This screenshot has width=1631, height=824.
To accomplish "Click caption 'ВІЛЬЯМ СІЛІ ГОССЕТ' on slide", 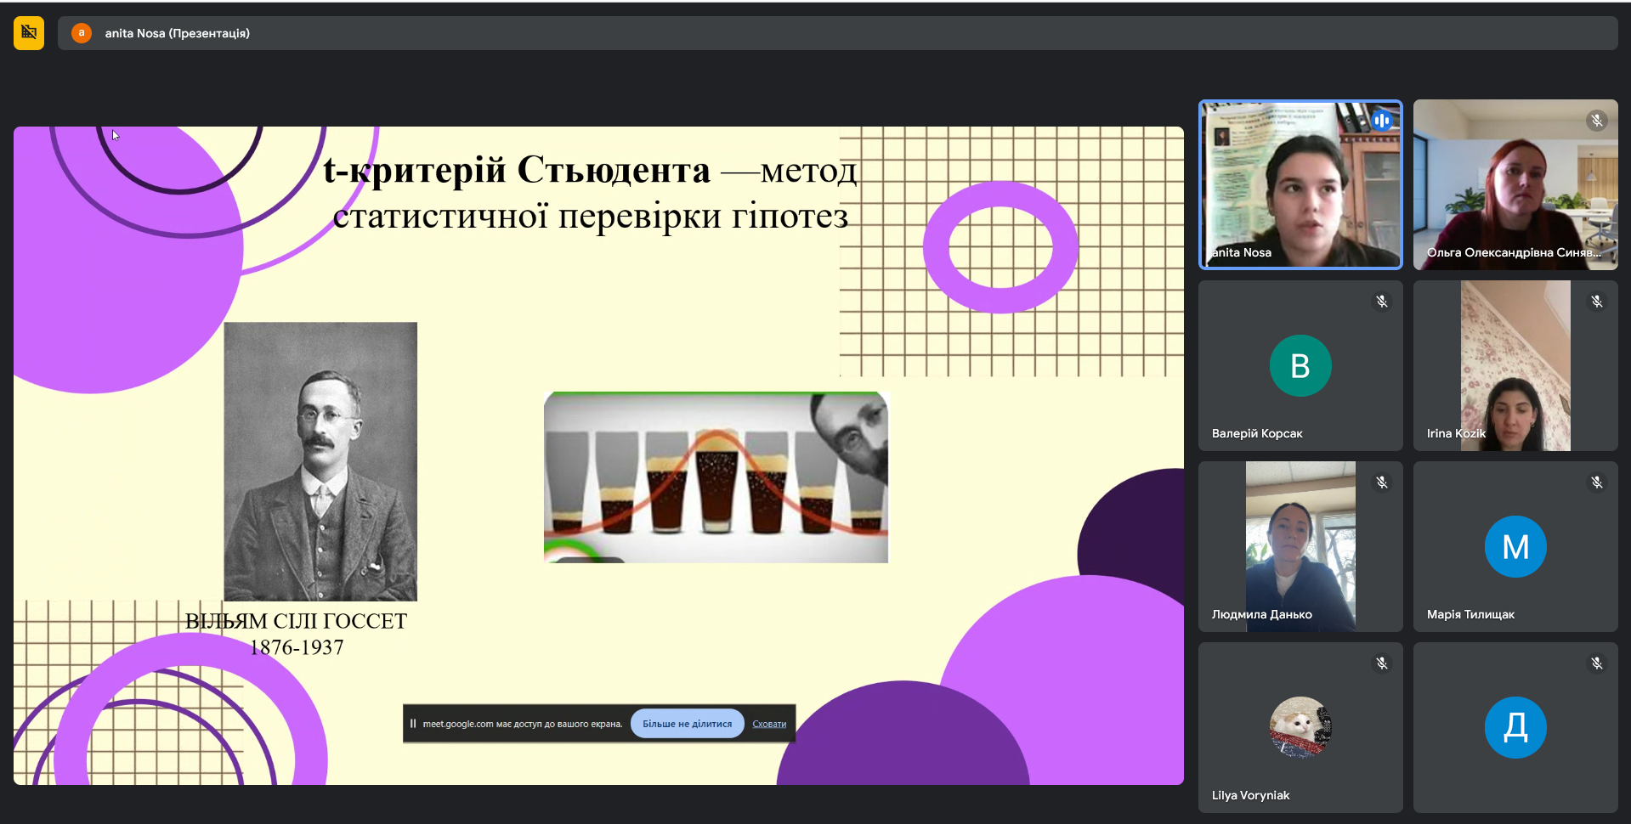I will (296, 621).
